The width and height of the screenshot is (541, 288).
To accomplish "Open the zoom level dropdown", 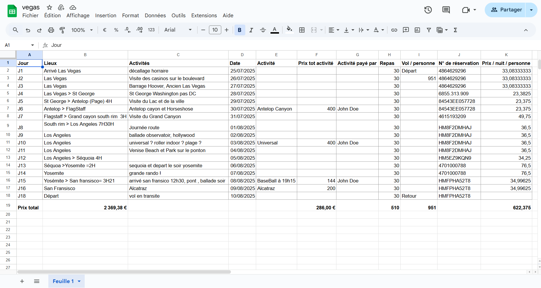I will 91,30.
